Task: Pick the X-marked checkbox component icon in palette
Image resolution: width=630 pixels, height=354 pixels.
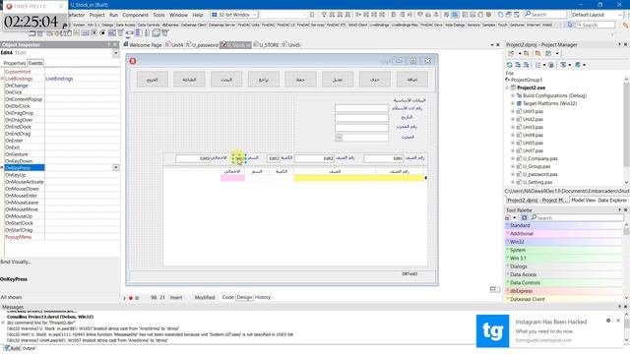Action: (94, 32)
